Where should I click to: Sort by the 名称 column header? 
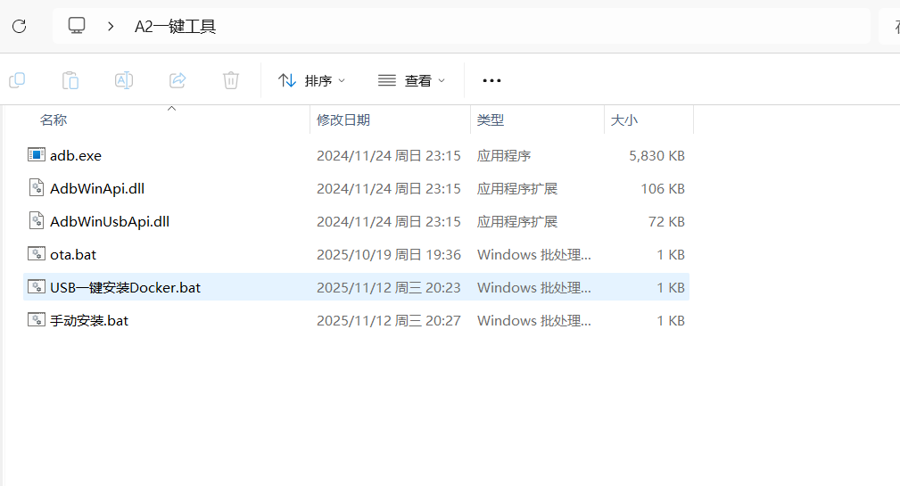pos(54,119)
